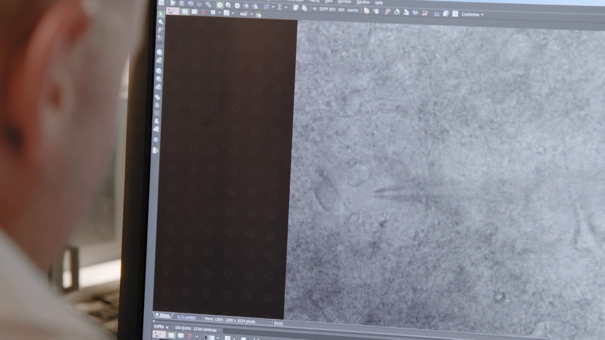605x340 pixels.
Task: Click the Play live view icon
Action: click(x=220, y=5)
